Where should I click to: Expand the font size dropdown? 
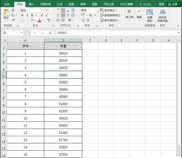point(52,10)
